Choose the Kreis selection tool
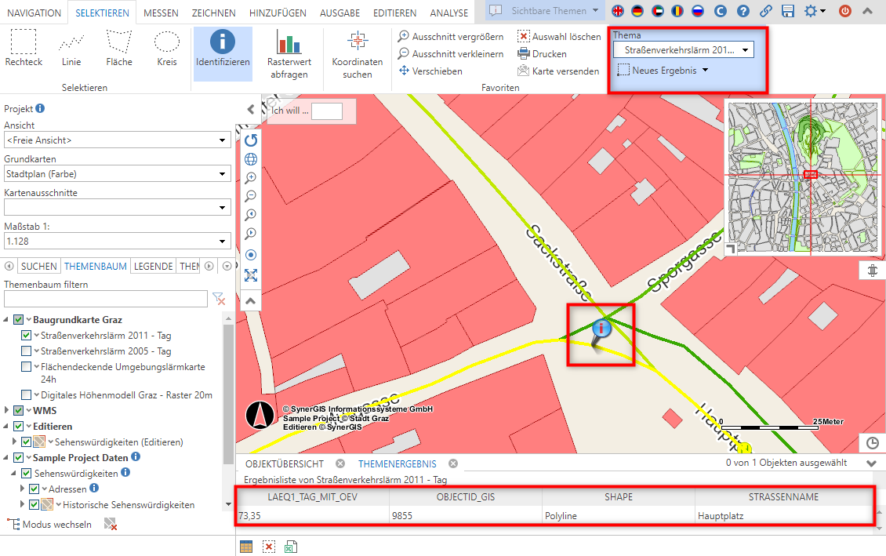 pyautogui.click(x=166, y=49)
